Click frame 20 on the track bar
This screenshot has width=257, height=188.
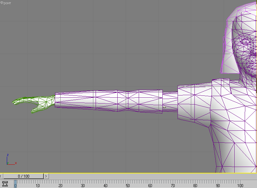coord(60,185)
